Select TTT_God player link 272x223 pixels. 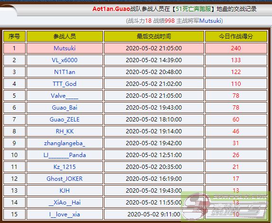(x=65, y=84)
